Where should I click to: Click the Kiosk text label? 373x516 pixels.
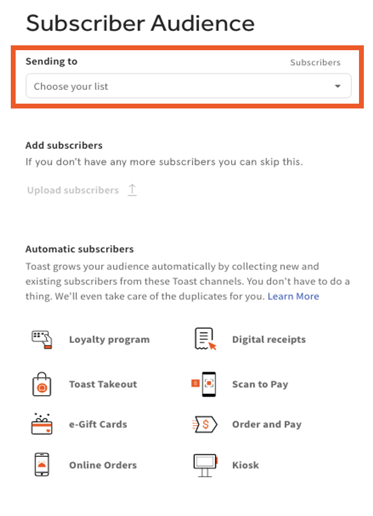(x=245, y=465)
